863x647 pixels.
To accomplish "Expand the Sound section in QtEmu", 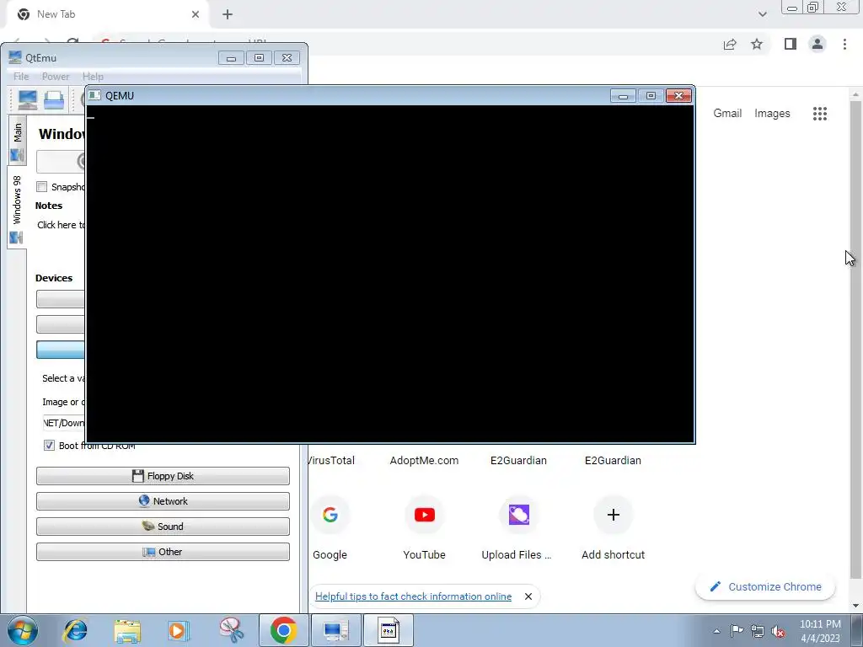I will 163,527.
